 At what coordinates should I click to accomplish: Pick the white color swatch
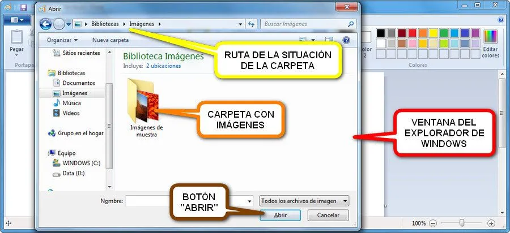[381, 43]
